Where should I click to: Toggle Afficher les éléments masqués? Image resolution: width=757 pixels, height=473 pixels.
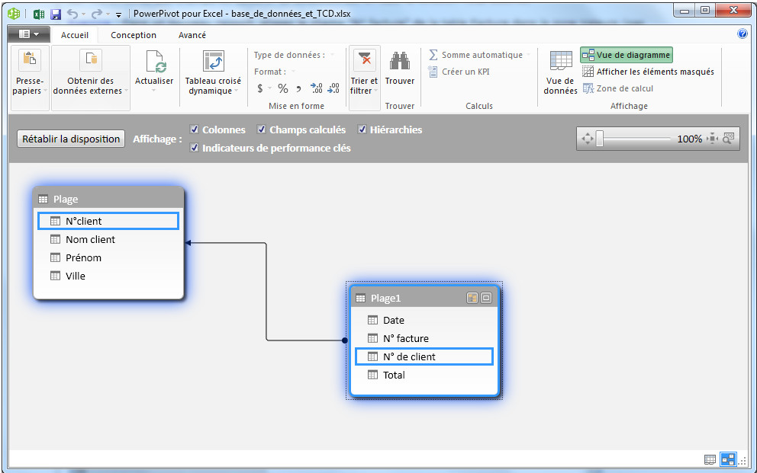pos(648,72)
